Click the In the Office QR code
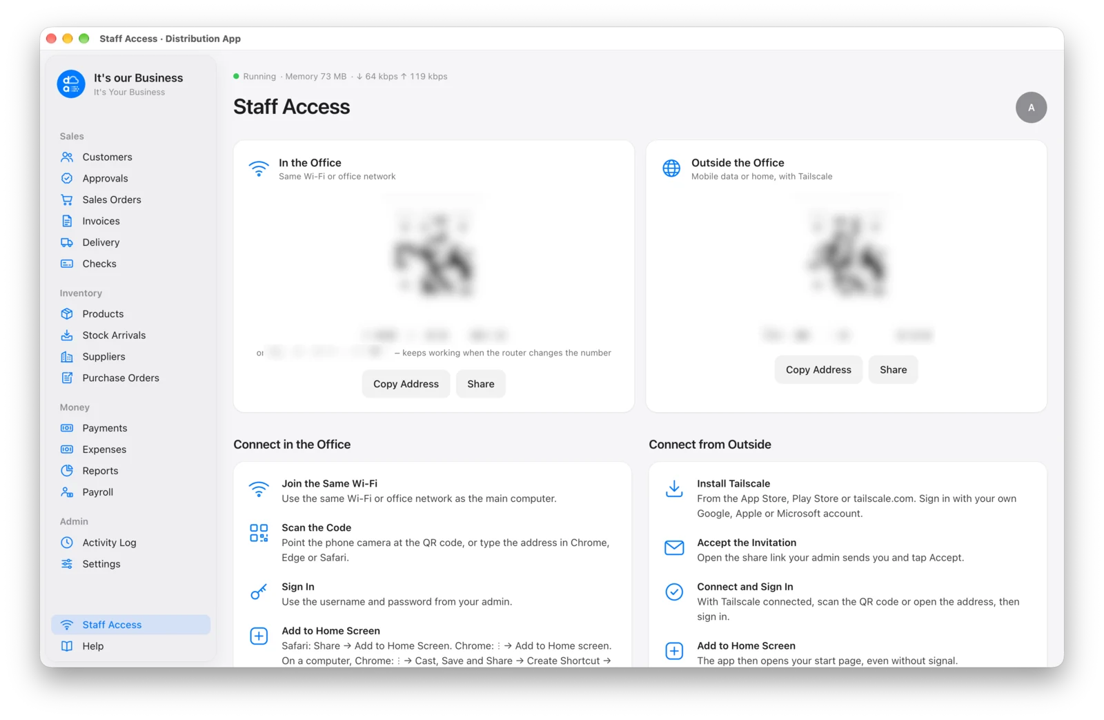Viewport: 1104px width, 720px height. click(x=433, y=255)
